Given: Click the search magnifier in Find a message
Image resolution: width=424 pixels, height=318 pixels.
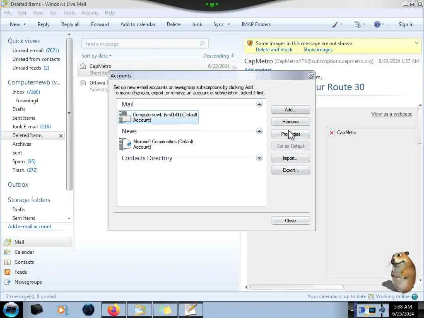Looking at the screenshot, I should tap(202, 43).
